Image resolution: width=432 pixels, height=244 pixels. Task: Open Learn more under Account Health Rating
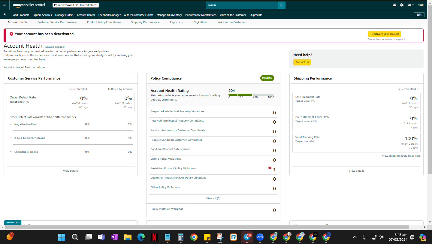pos(169,100)
